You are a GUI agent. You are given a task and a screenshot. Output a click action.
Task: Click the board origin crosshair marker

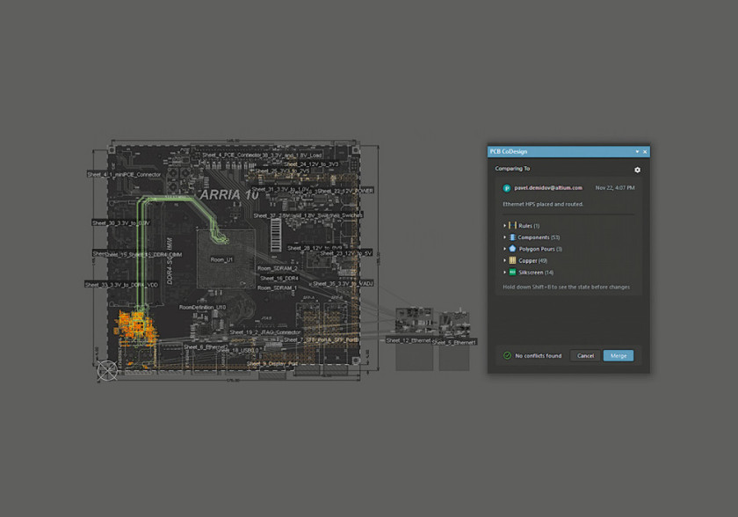point(107,370)
